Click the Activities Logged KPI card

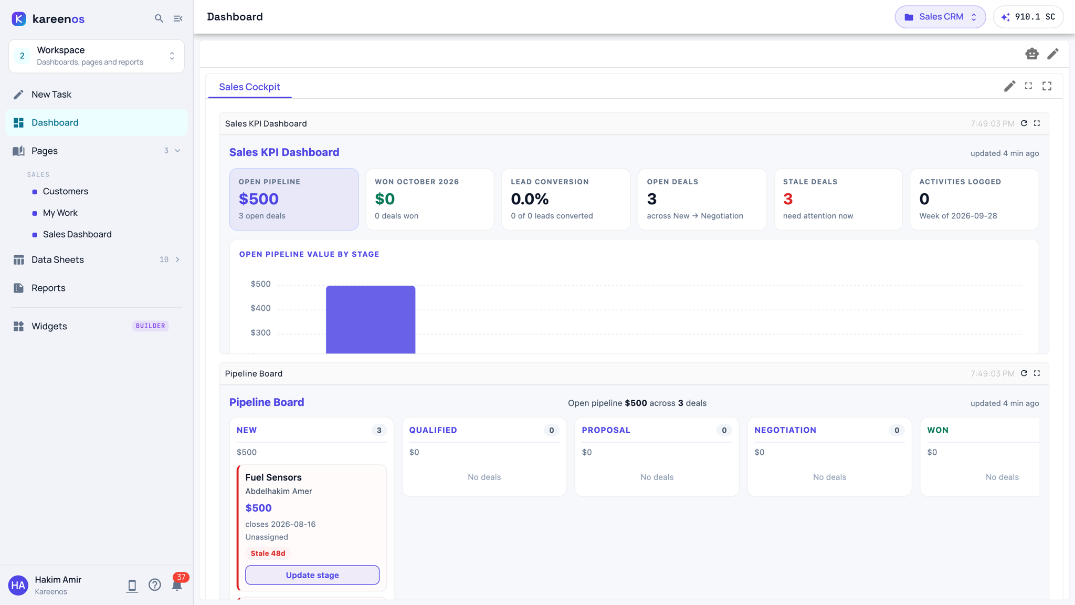[974, 199]
